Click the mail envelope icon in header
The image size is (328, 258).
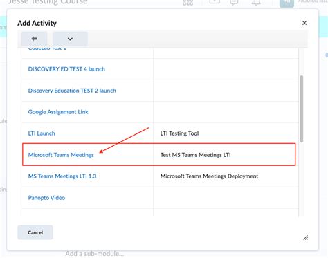pos(215,2)
